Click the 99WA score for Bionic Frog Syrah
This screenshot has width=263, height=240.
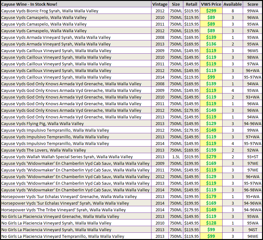[x=253, y=11]
